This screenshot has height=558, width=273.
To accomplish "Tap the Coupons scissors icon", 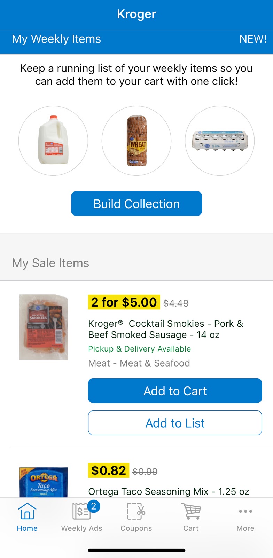I will click(136, 511).
